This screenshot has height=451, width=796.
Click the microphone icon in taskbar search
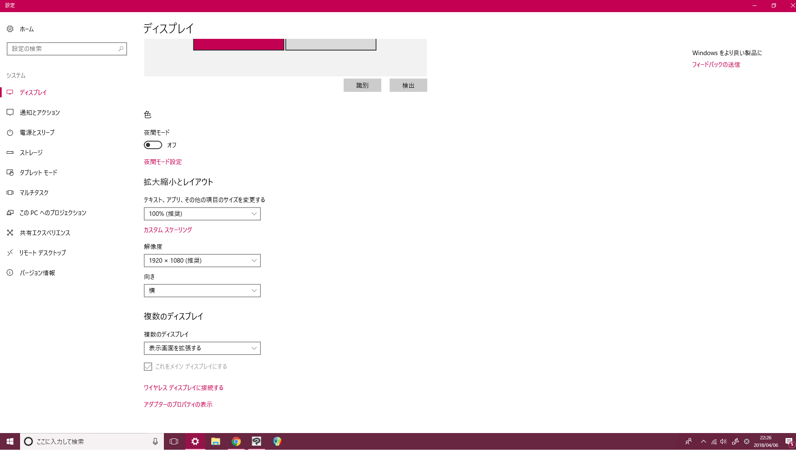[155, 441]
